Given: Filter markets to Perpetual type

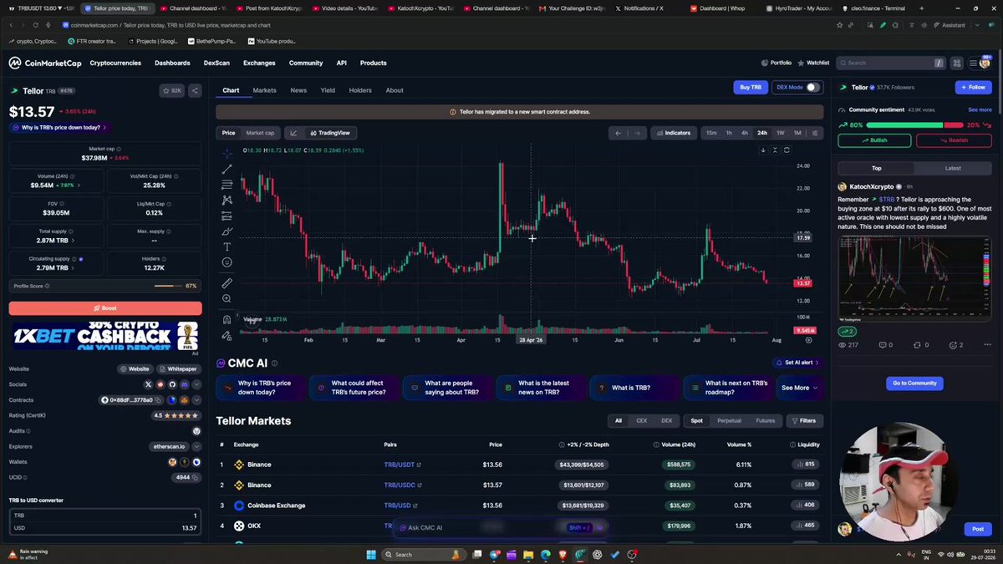Looking at the screenshot, I should [x=729, y=420].
